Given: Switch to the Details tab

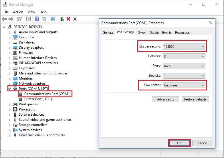Looking at the screenshot, I should (x=154, y=33).
